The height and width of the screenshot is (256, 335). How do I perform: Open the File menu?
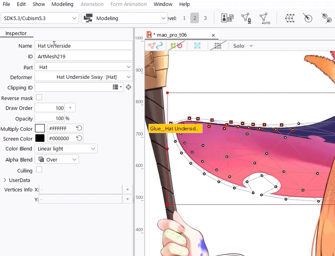pyautogui.click(x=6, y=4)
